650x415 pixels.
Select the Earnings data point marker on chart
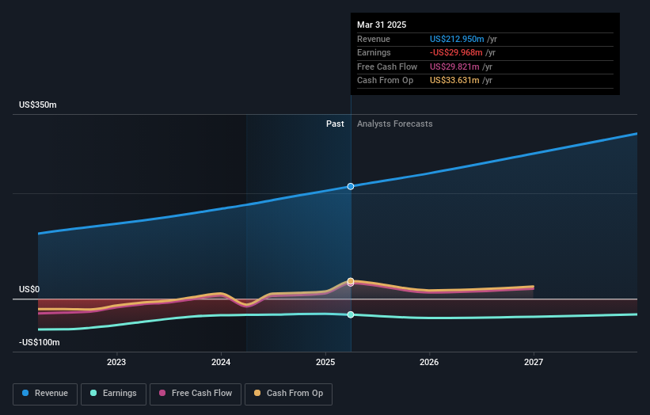coord(351,314)
